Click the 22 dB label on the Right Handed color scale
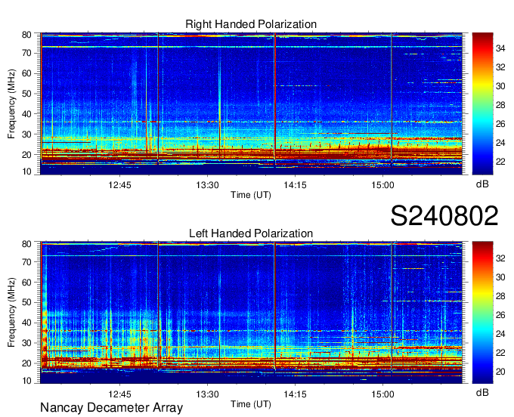 click(500, 162)
